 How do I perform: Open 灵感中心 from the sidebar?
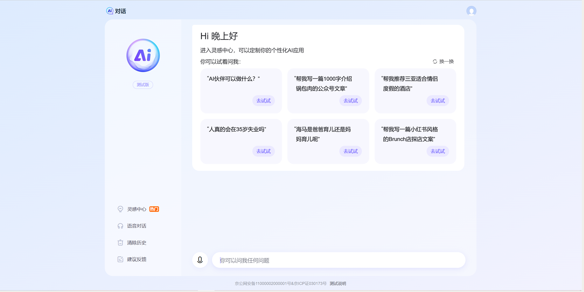137,209
